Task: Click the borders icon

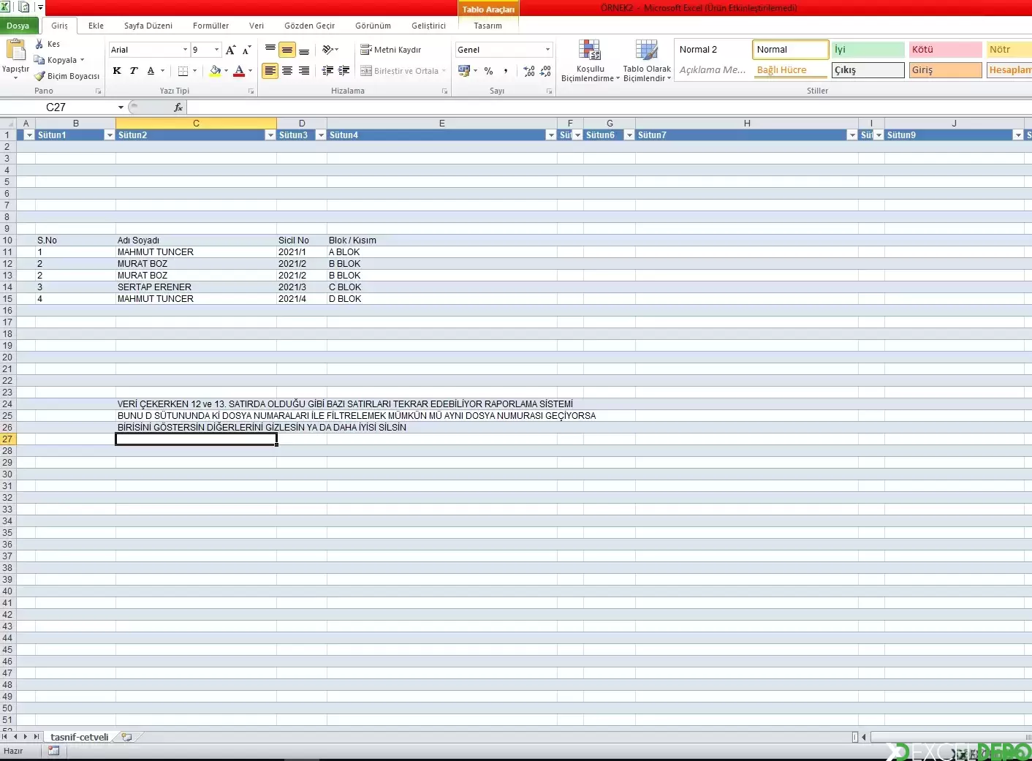Action: coord(183,71)
